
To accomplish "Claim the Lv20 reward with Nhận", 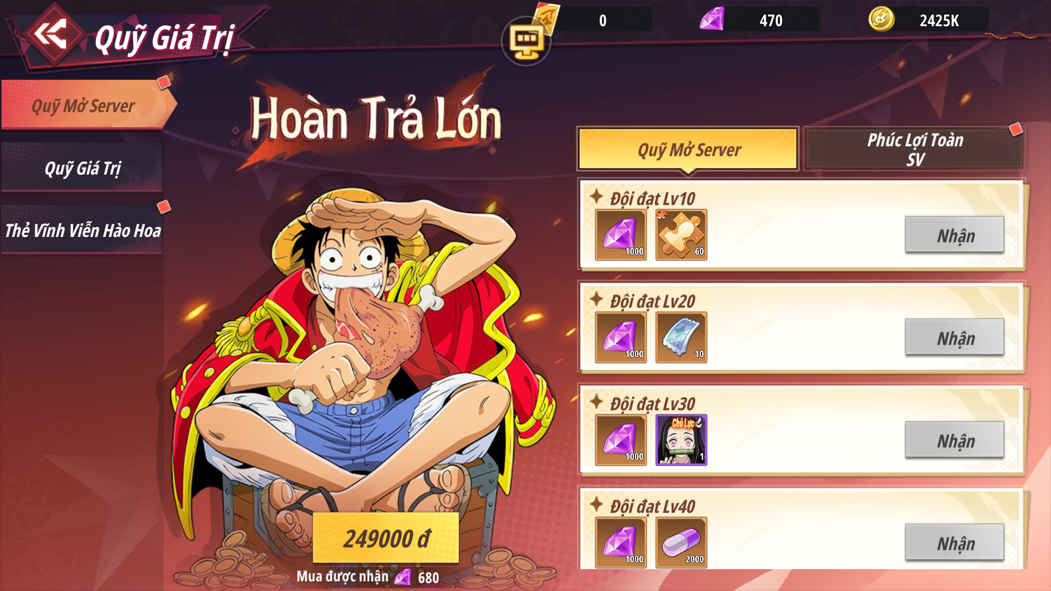I will [x=955, y=337].
